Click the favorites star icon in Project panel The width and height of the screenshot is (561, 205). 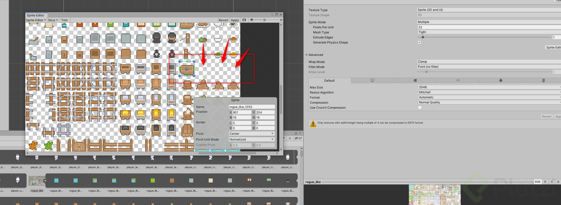tap(290, 138)
